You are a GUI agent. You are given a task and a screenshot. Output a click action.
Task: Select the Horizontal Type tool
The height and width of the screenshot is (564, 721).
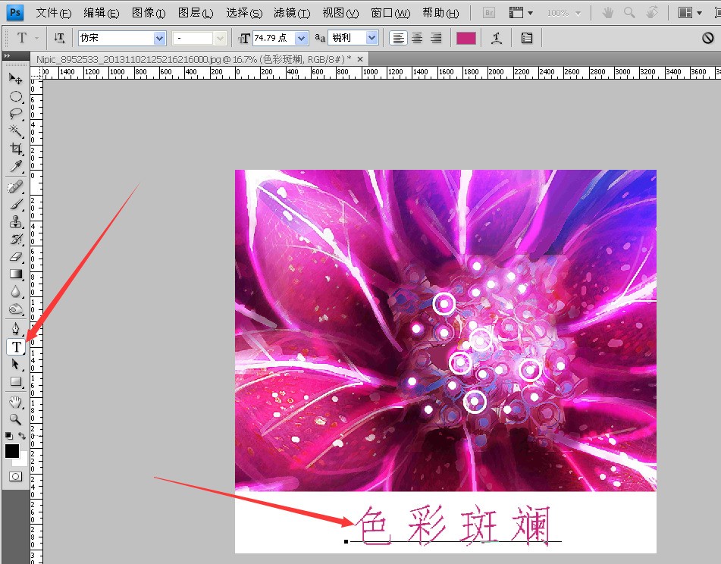coord(16,346)
